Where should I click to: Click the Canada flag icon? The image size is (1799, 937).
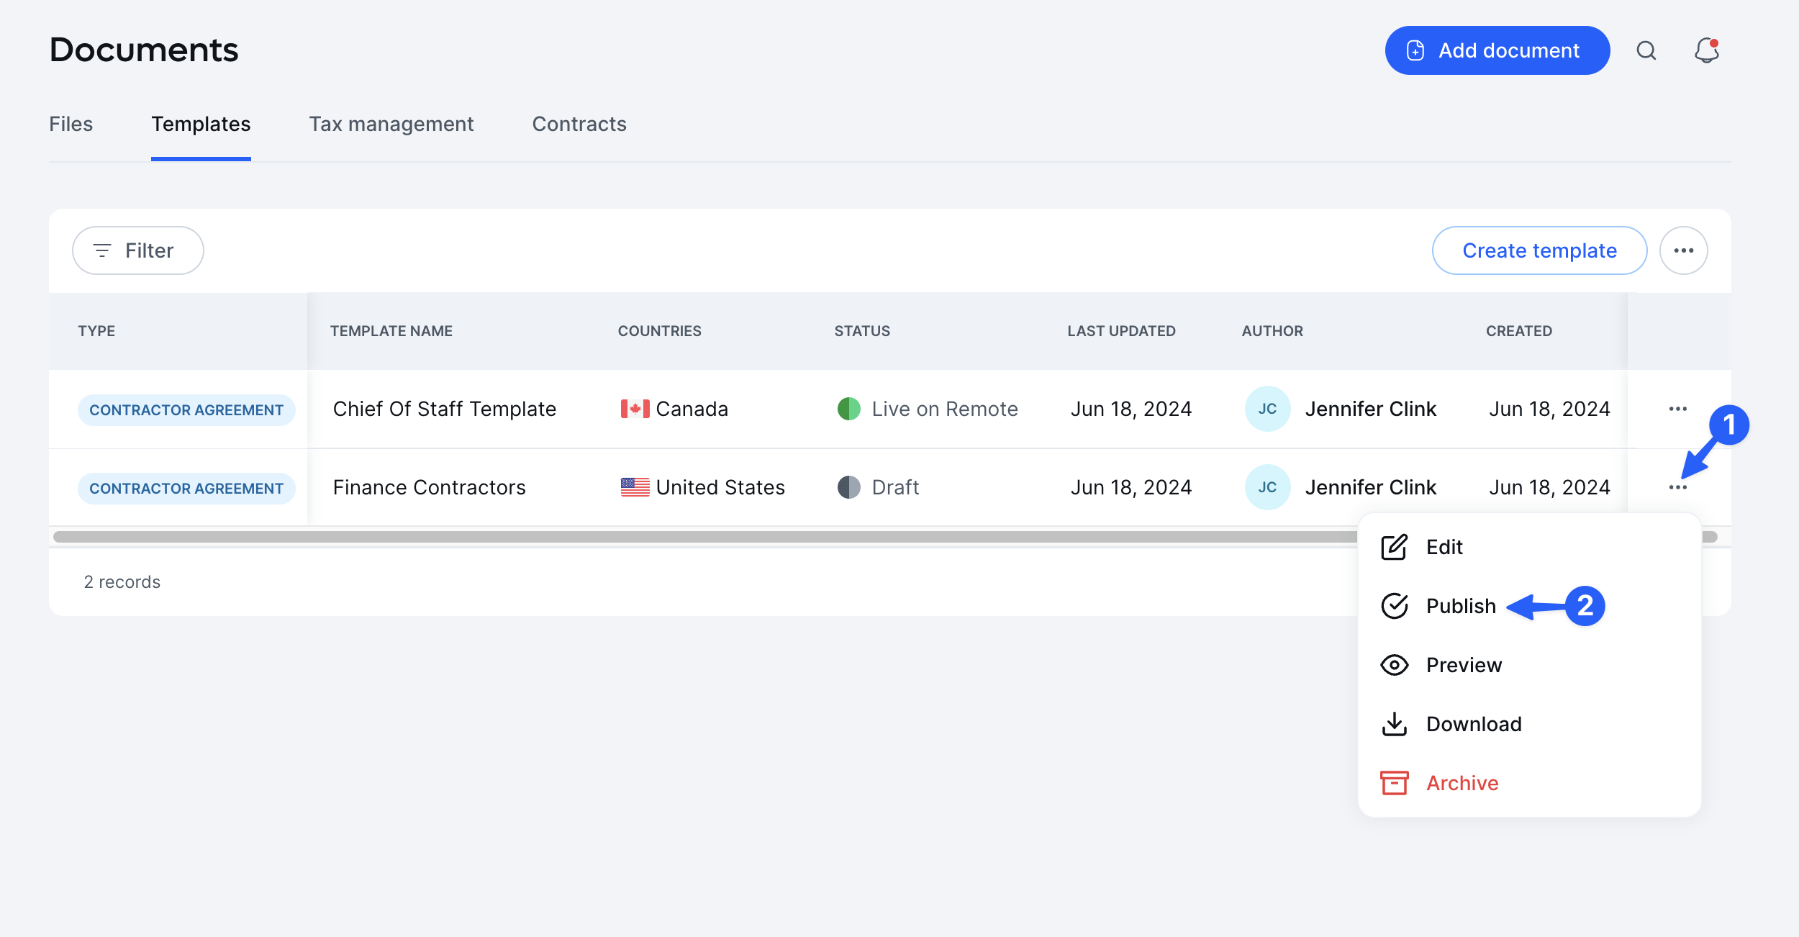point(635,409)
